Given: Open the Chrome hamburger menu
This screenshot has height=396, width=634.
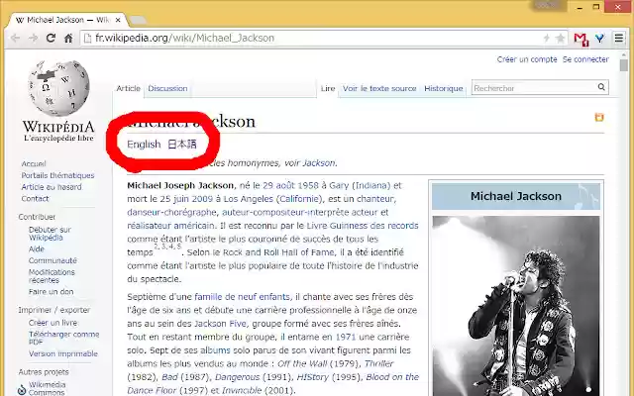Looking at the screenshot, I should 618,39.
